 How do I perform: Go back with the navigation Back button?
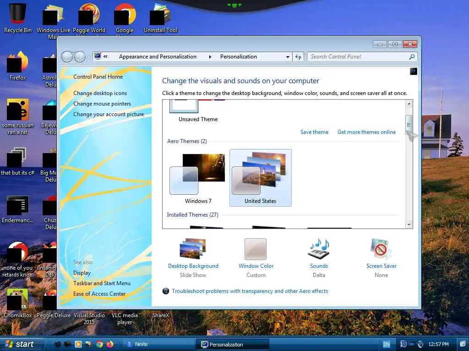coord(67,57)
